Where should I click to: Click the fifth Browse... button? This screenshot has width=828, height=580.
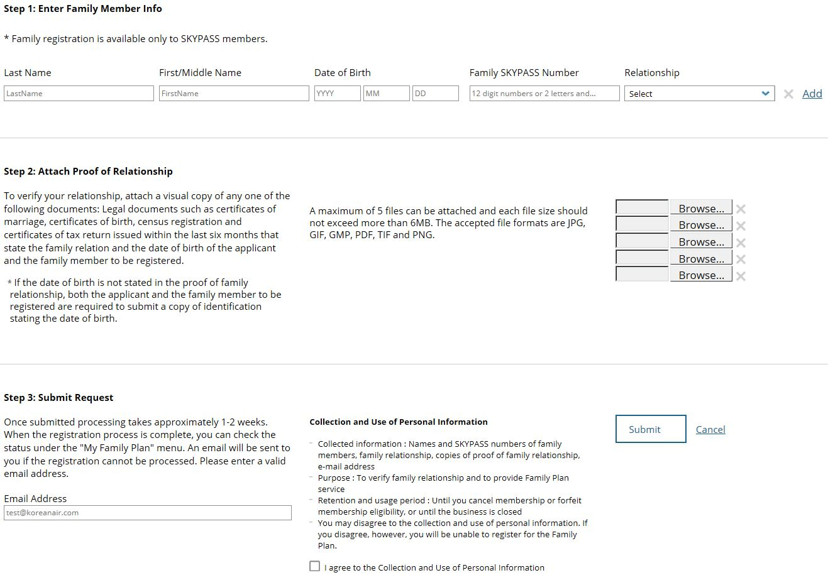[x=700, y=275]
